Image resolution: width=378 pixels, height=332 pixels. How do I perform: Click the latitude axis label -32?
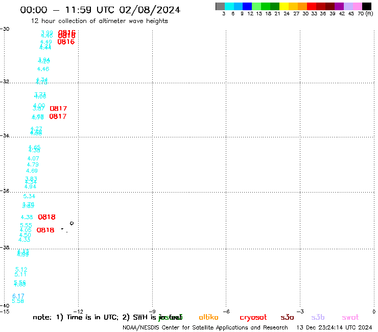[x=5, y=81]
